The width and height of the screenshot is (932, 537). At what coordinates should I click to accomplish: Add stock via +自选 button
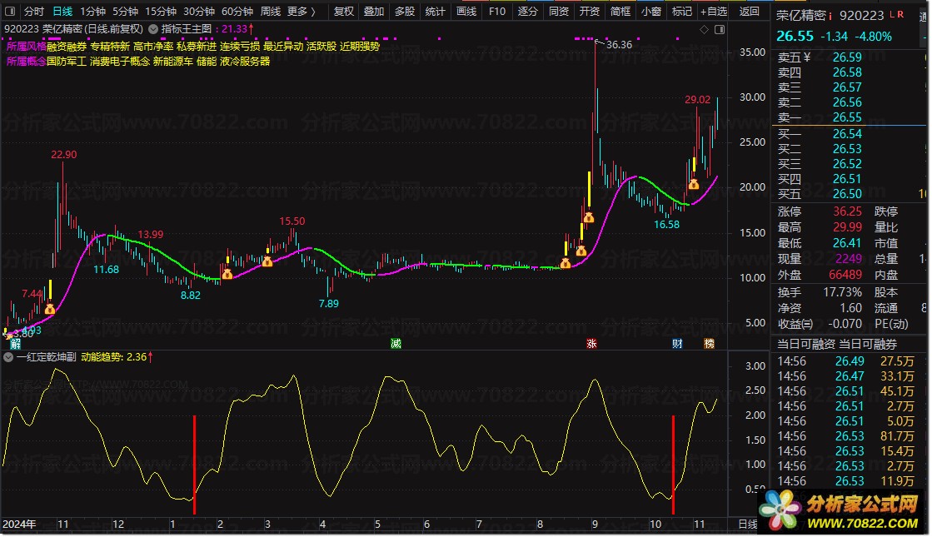[x=713, y=12]
